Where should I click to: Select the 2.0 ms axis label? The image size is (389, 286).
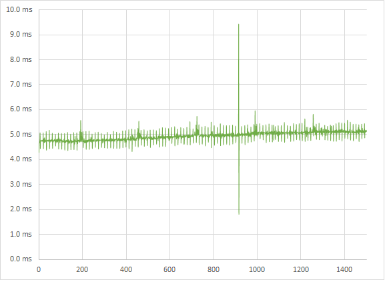(x=21, y=209)
